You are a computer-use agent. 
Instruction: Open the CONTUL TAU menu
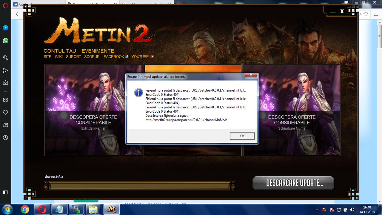coord(60,51)
